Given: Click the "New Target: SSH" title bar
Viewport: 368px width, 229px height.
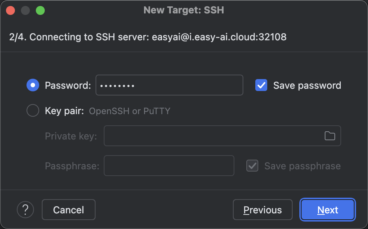Looking at the screenshot, I should (184, 10).
